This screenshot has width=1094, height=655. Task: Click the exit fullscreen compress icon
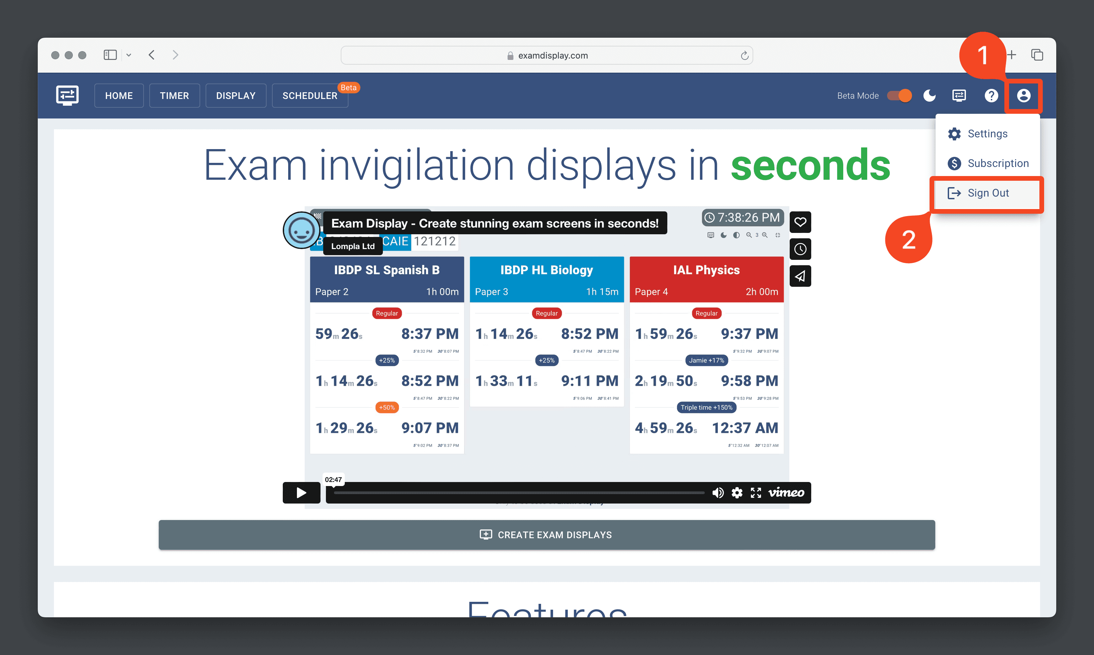coord(778,235)
